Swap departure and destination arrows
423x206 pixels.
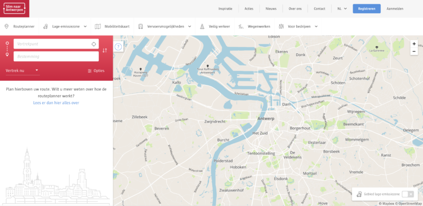(x=105, y=50)
